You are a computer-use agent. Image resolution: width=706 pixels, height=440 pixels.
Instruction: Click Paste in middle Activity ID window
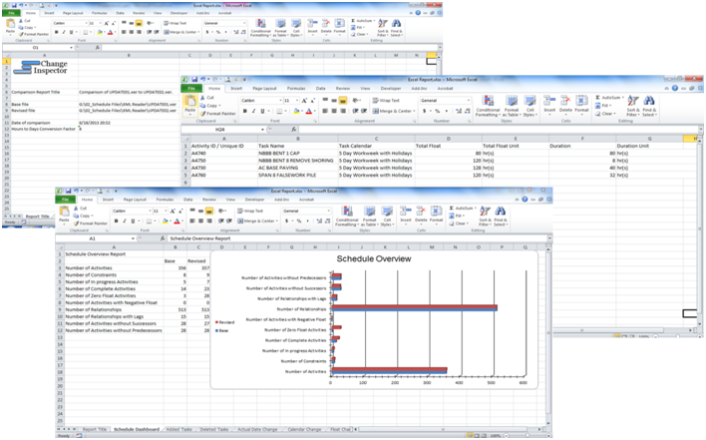pyautogui.click(x=190, y=104)
